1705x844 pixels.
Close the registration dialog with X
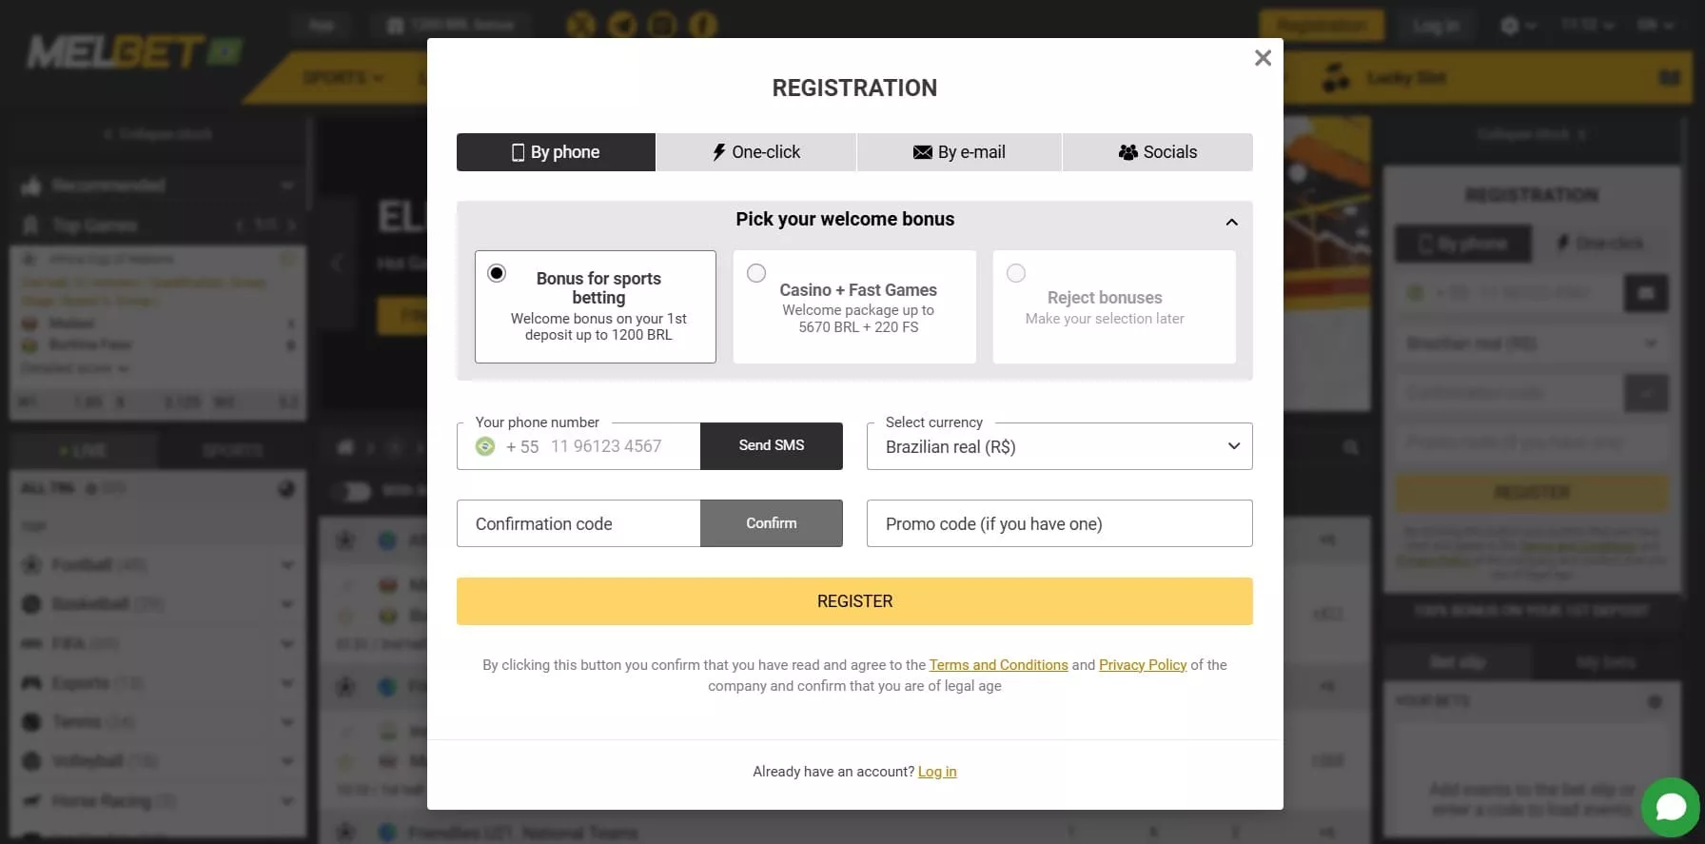pos(1263,58)
